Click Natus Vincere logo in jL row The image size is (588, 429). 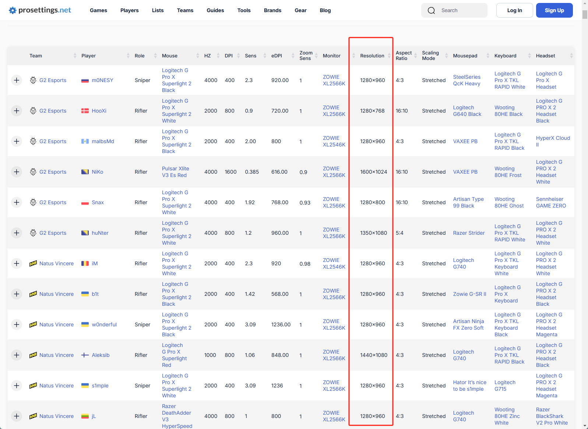coord(33,416)
